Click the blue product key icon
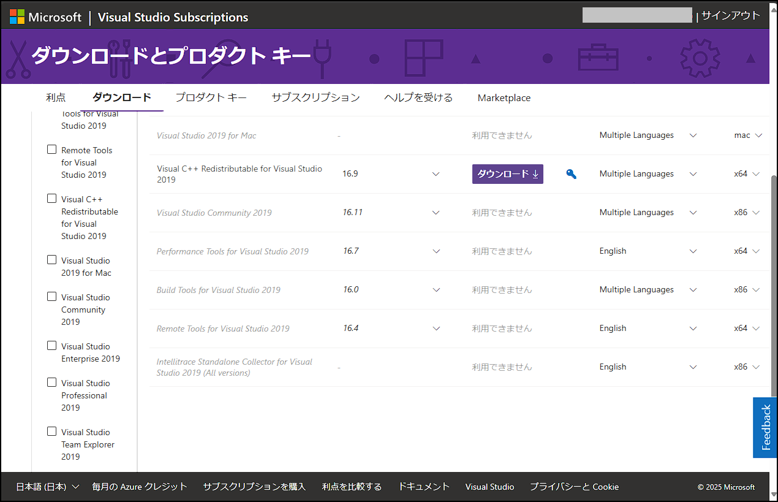The image size is (778, 502). point(571,174)
